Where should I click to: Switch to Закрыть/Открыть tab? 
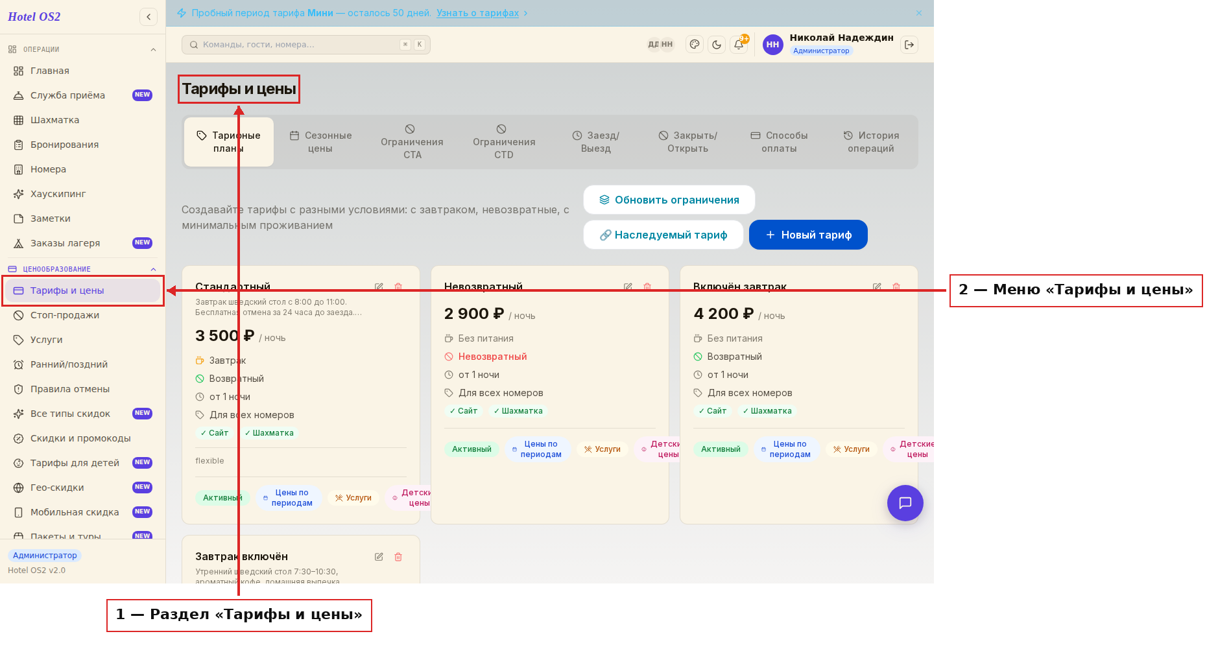click(688, 142)
